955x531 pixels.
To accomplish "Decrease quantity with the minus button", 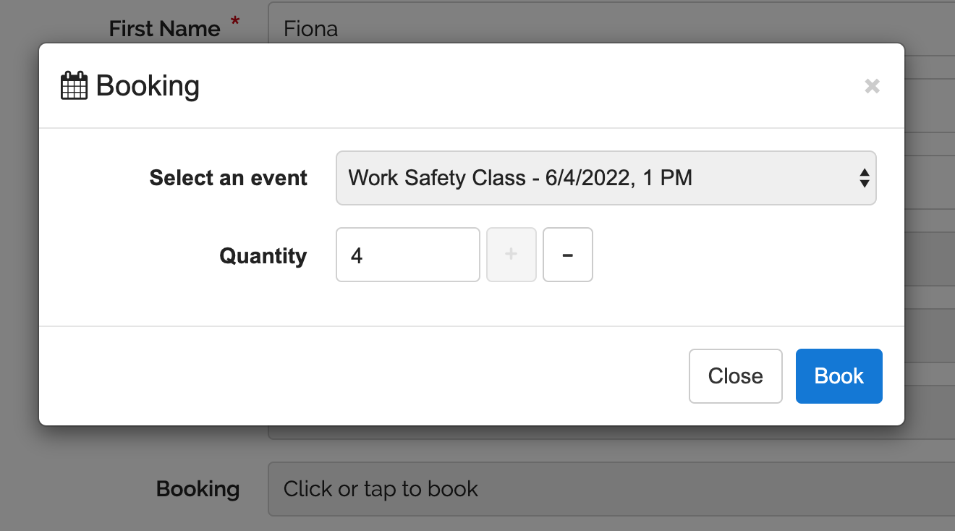I will (568, 255).
